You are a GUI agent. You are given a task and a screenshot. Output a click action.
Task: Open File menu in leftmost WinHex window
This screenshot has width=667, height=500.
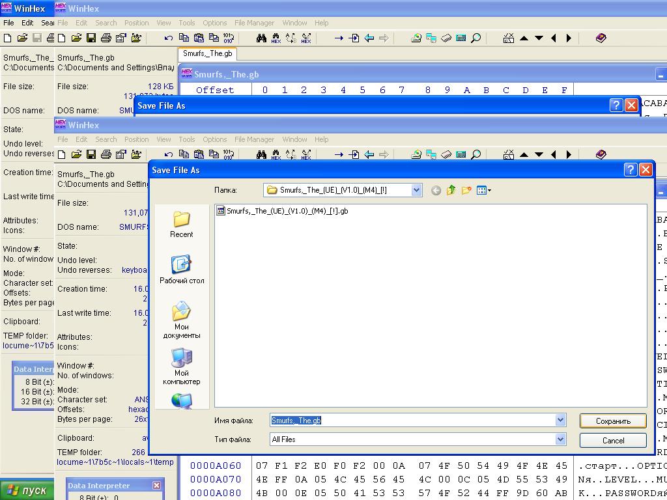[8, 23]
